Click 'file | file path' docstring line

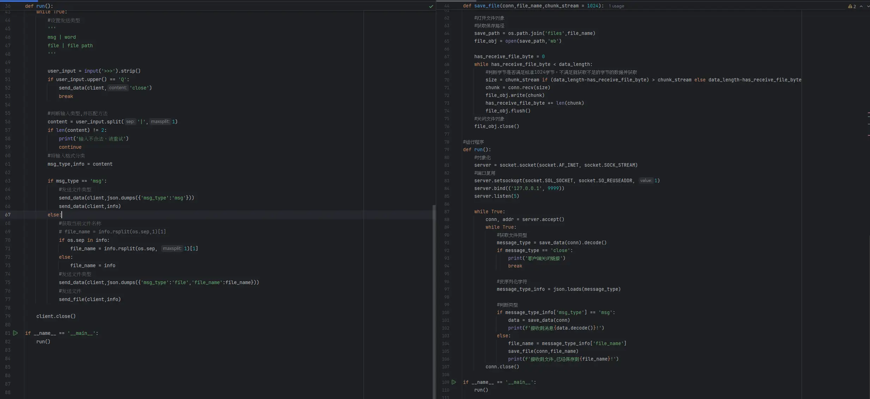[x=70, y=45]
